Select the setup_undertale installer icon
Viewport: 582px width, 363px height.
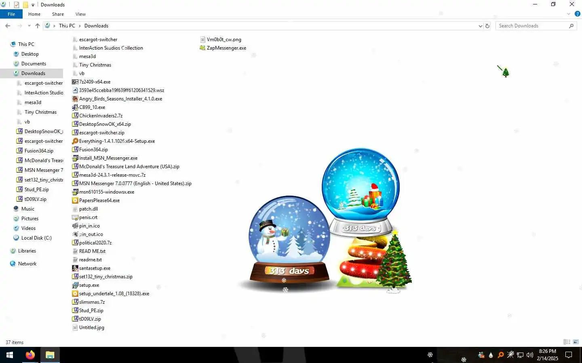point(75,294)
